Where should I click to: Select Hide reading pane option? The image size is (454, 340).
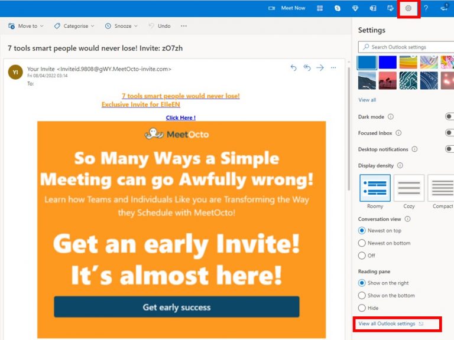(362, 308)
